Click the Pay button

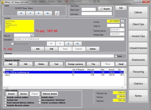[93, 64]
